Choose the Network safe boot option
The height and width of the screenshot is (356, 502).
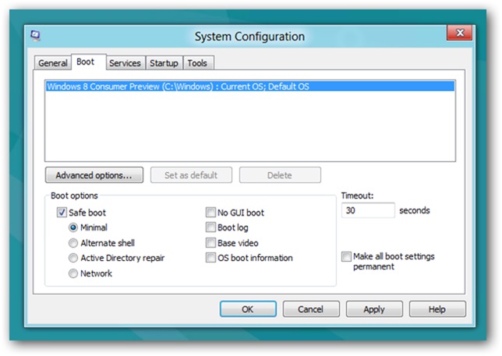coord(73,273)
